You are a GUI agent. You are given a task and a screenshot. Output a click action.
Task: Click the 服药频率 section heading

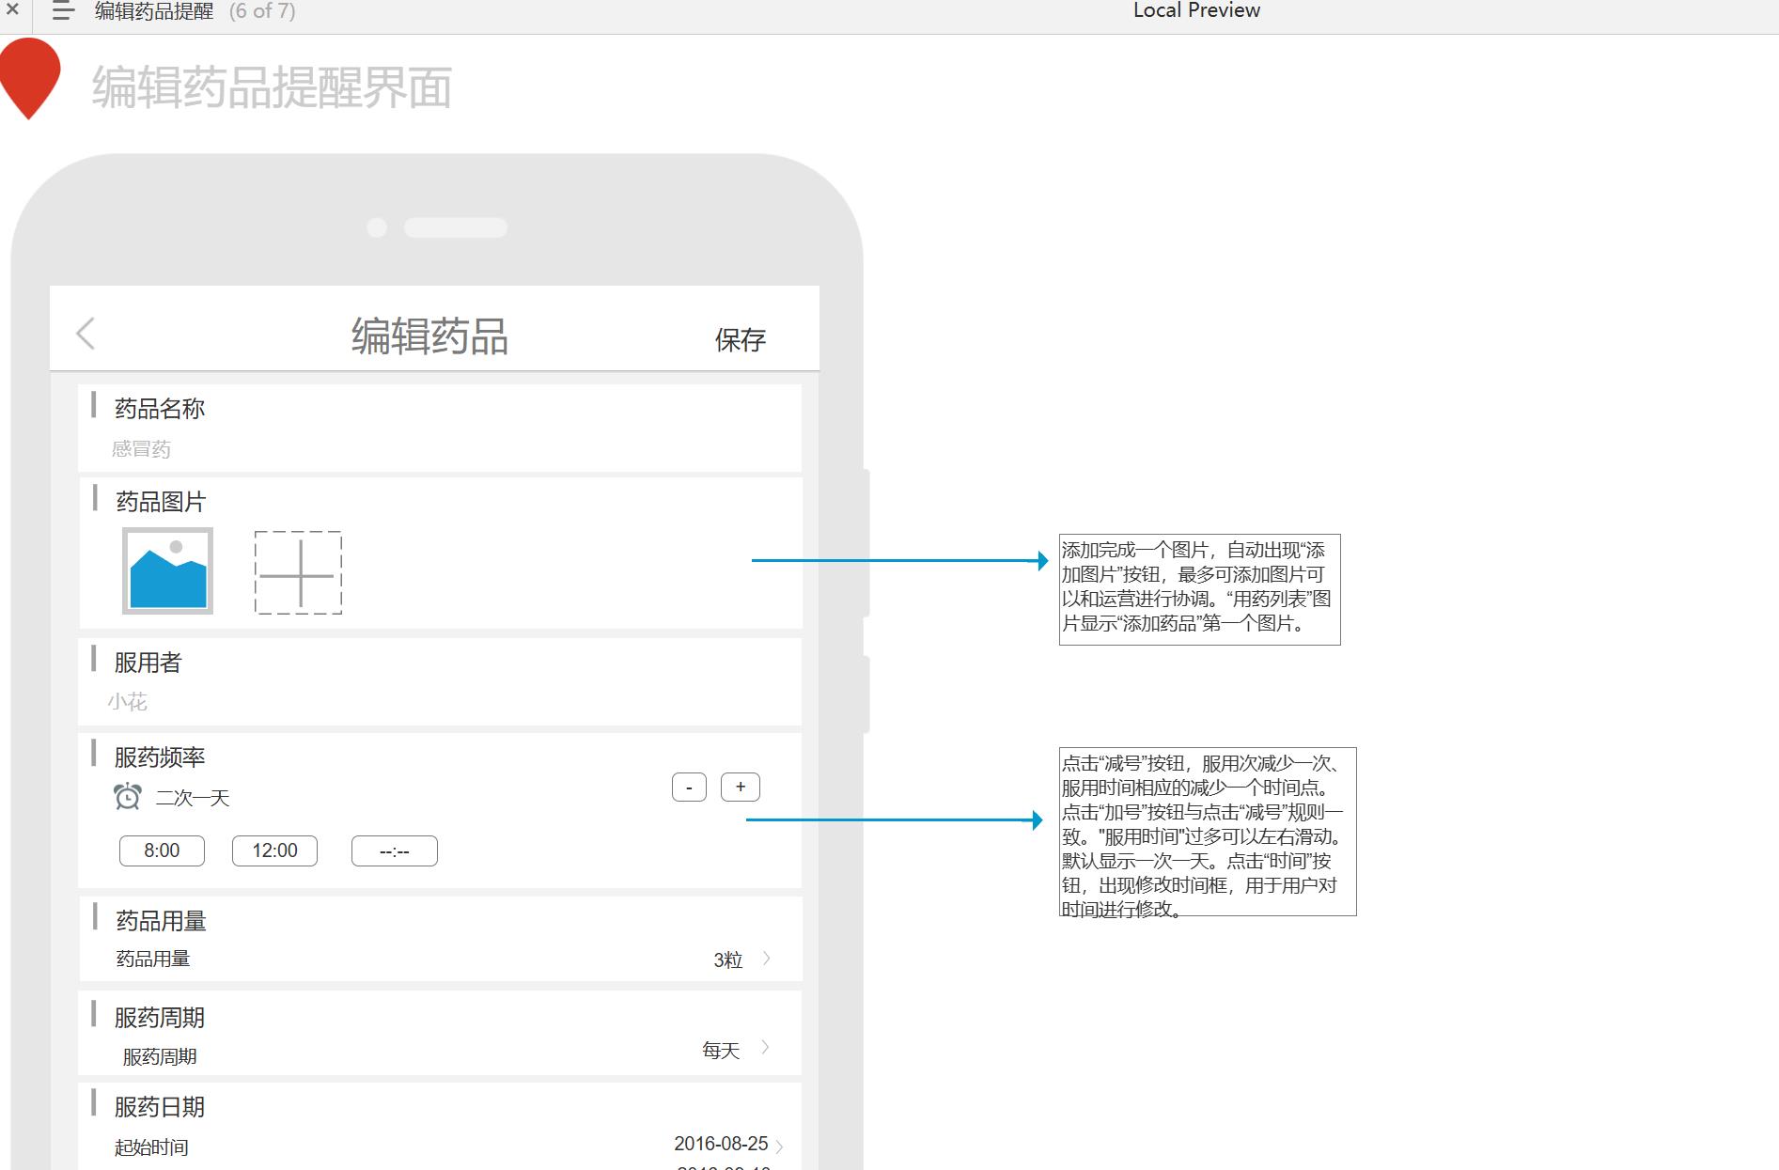(160, 757)
